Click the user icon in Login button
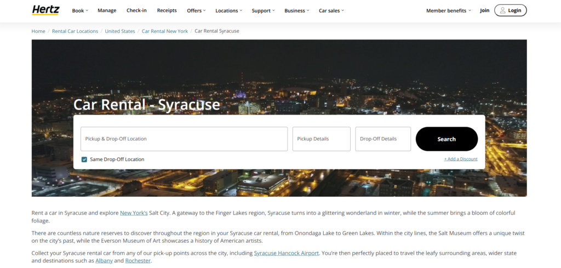The width and height of the screenshot is (561, 268). (502, 10)
